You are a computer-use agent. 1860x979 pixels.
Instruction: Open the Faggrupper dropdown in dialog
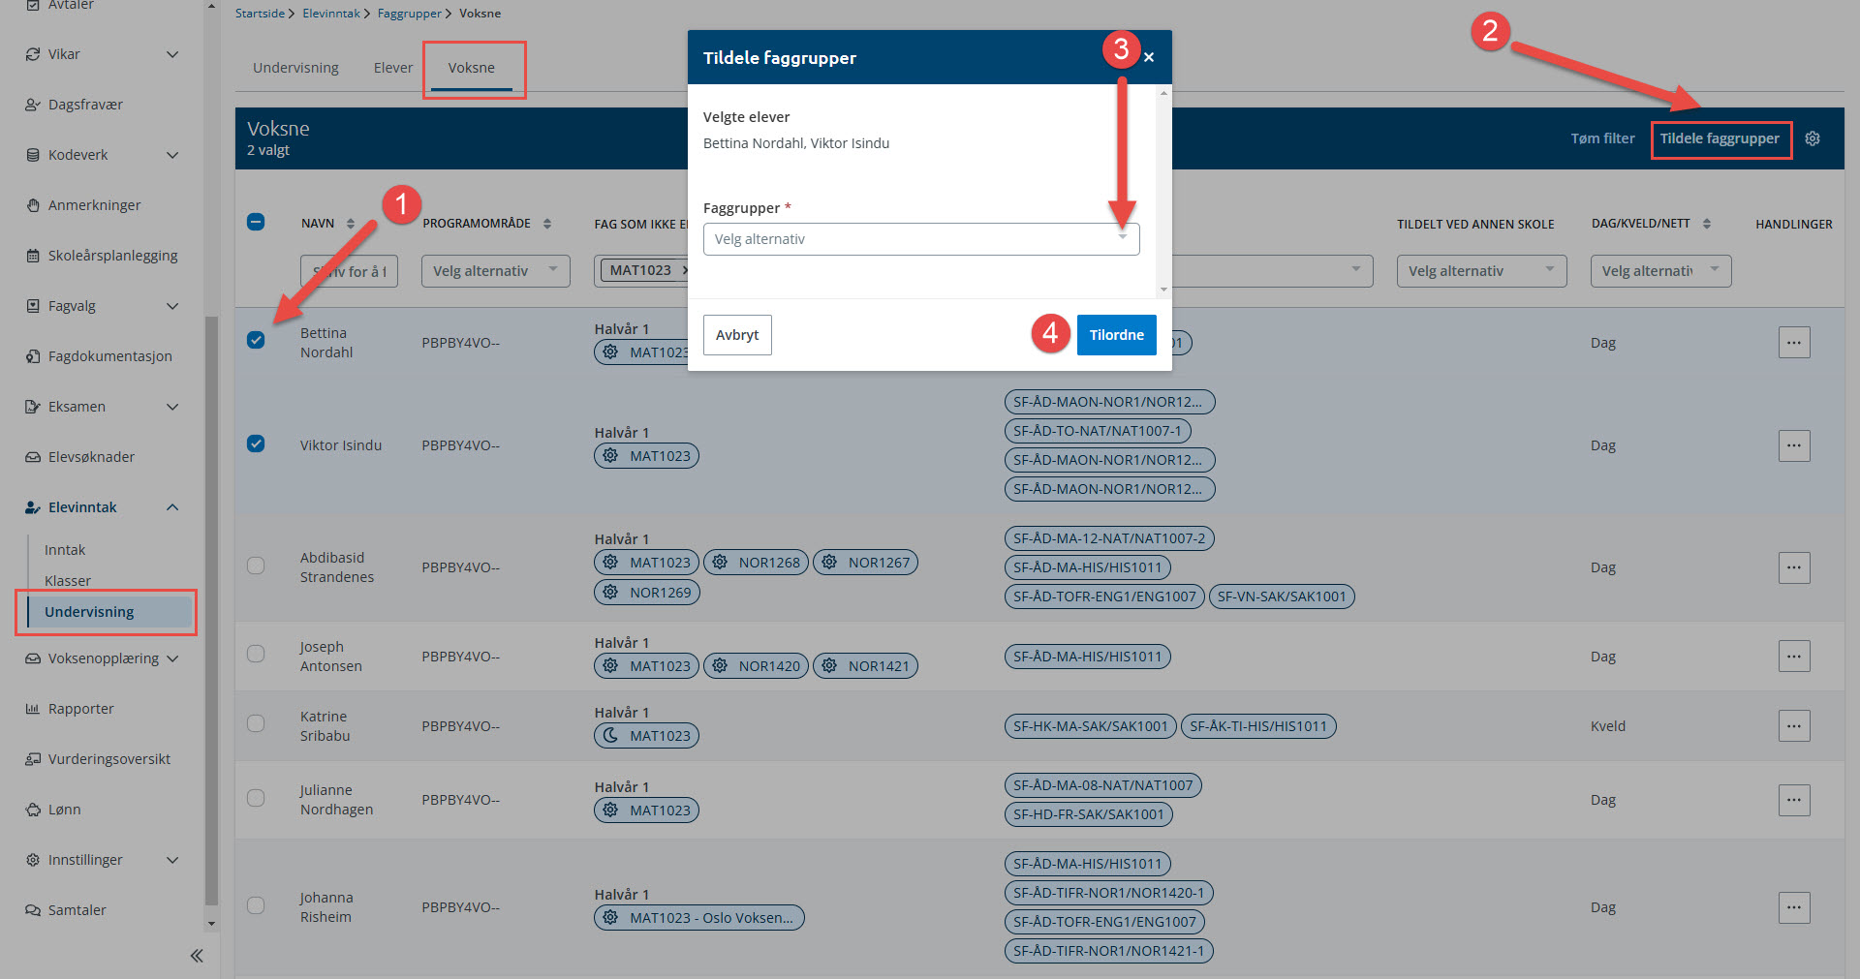coord(921,239)
